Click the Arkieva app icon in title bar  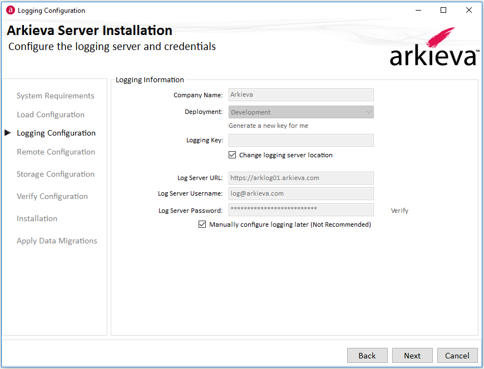click(11, 10)
